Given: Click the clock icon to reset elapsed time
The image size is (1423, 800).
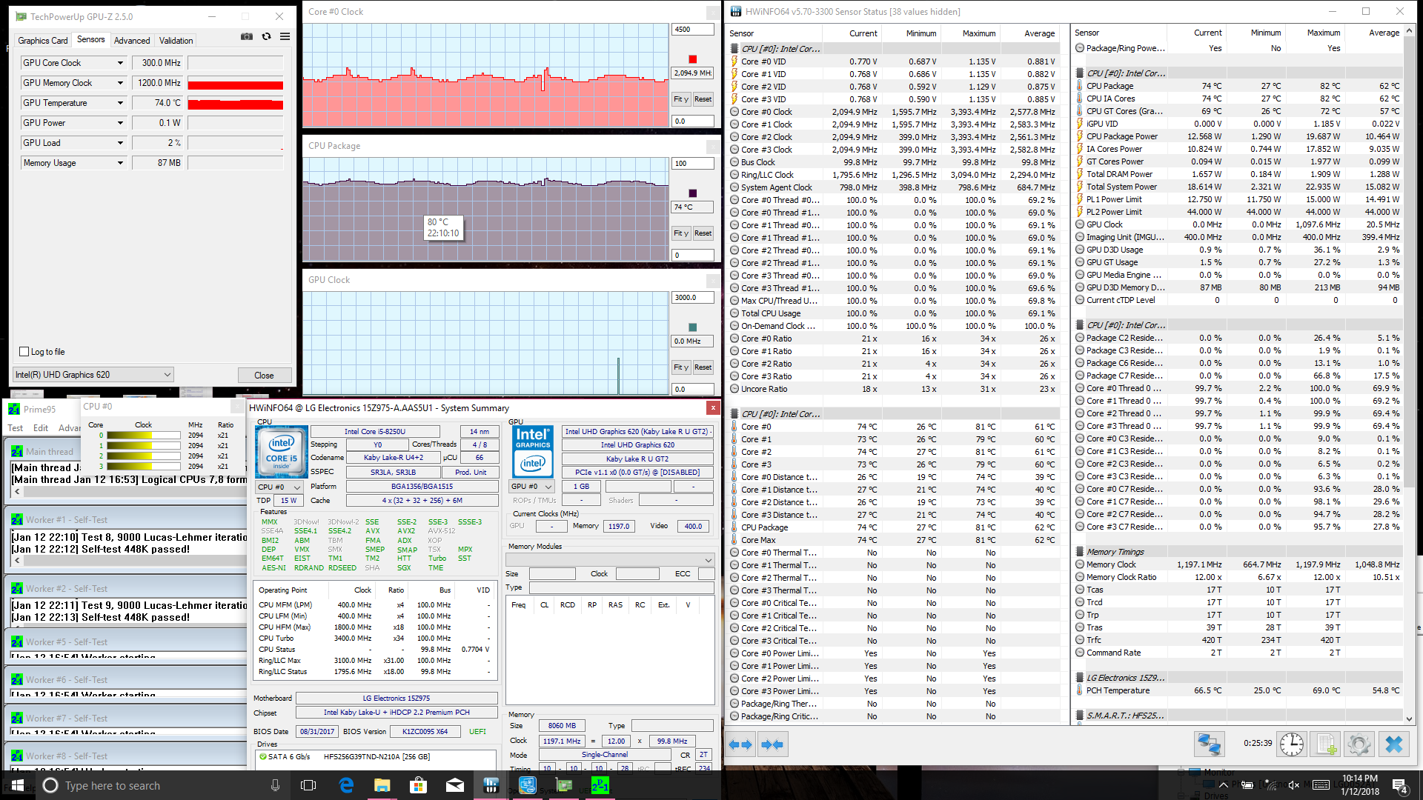Looking at the screenshot, I should pyautogui.click(x=1291, y=744).
